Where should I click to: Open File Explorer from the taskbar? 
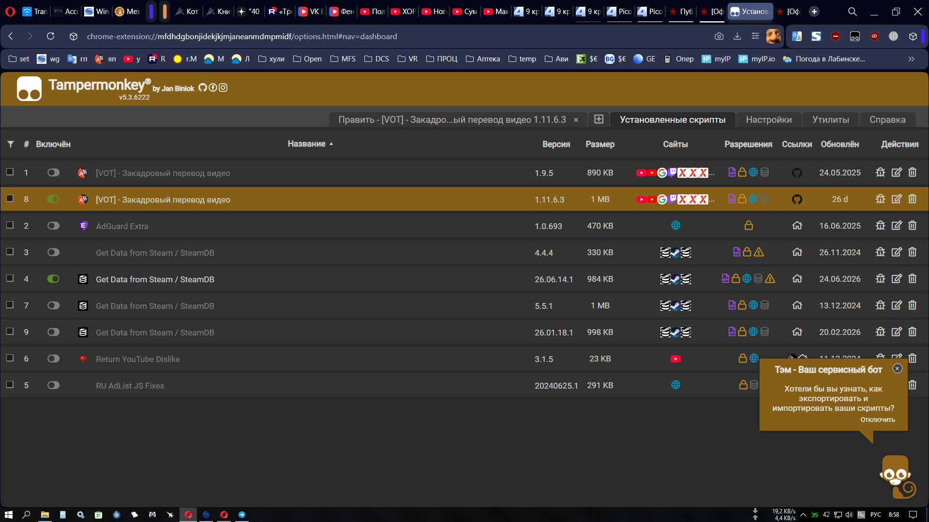[45, 515]
